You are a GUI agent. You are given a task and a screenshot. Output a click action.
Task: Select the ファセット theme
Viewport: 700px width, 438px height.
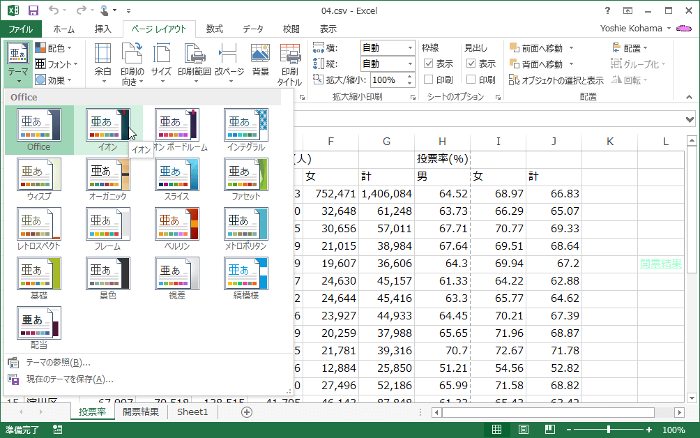(246, 179)
